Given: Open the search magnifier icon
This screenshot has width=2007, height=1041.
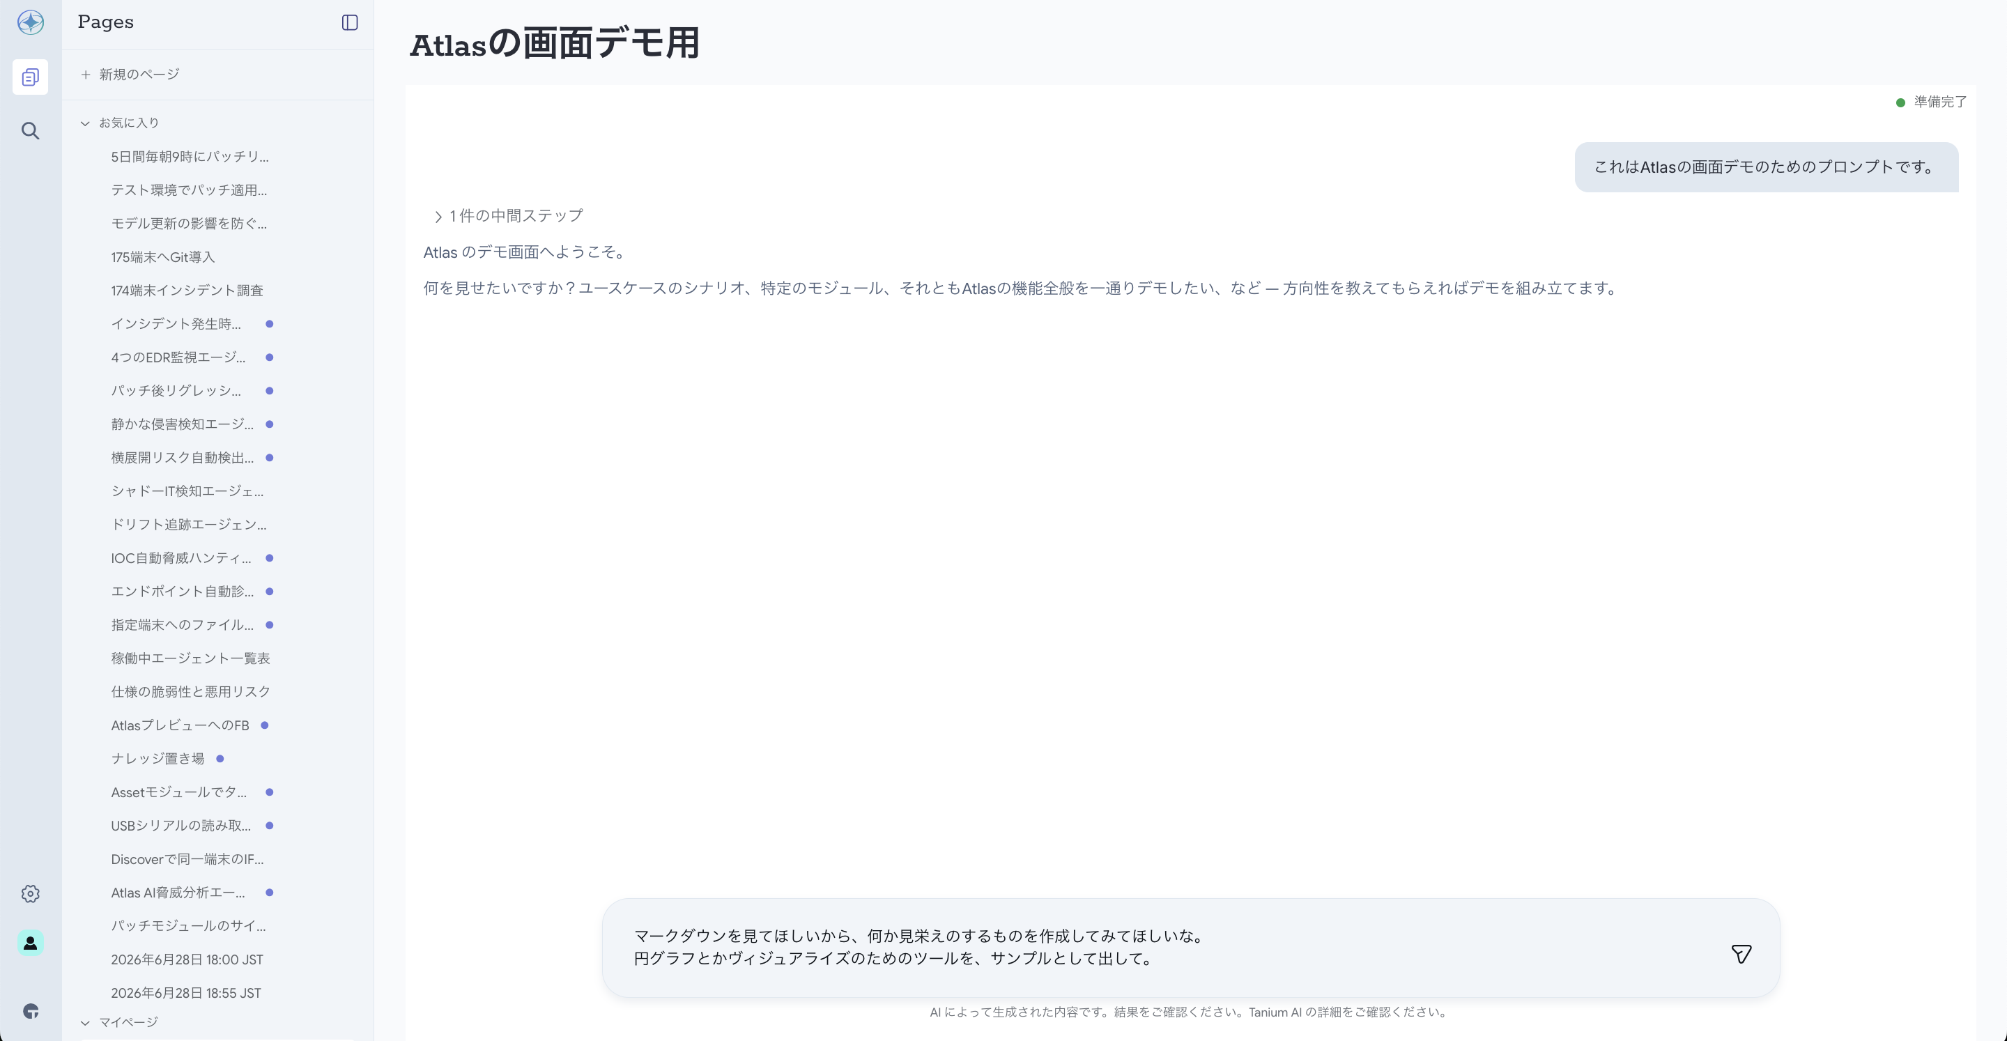Looking at the screenshot, I should coord(31,131).
